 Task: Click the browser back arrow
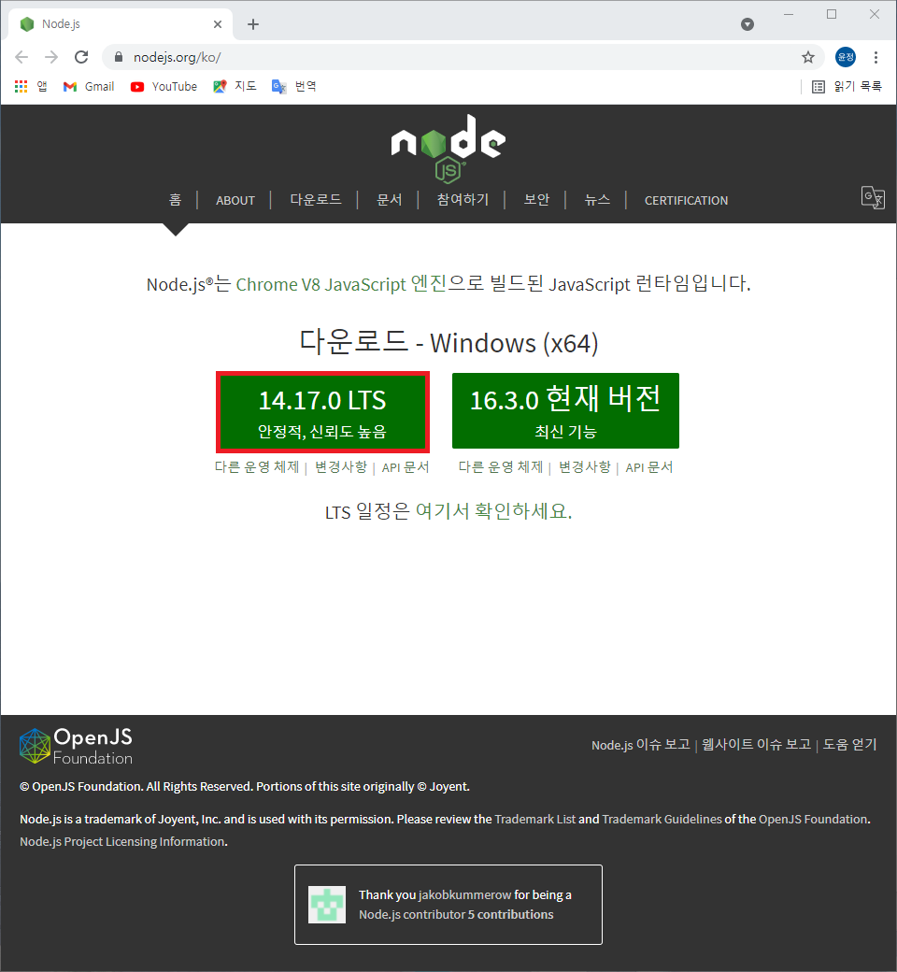(x=21, y=58)
